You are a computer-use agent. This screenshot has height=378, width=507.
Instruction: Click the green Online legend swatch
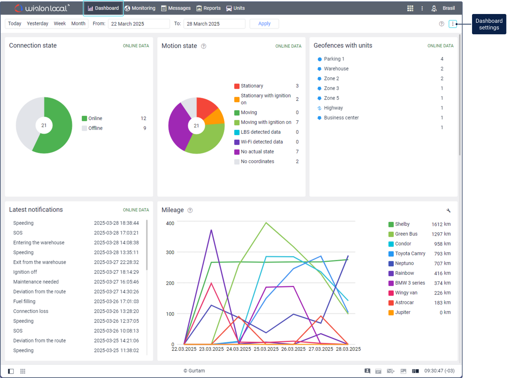click(x=84, y=118)
